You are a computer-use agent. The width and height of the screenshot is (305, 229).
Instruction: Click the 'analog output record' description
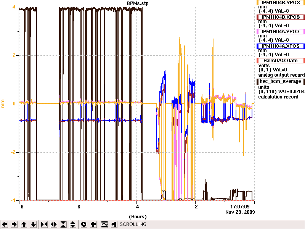(281, 75)
